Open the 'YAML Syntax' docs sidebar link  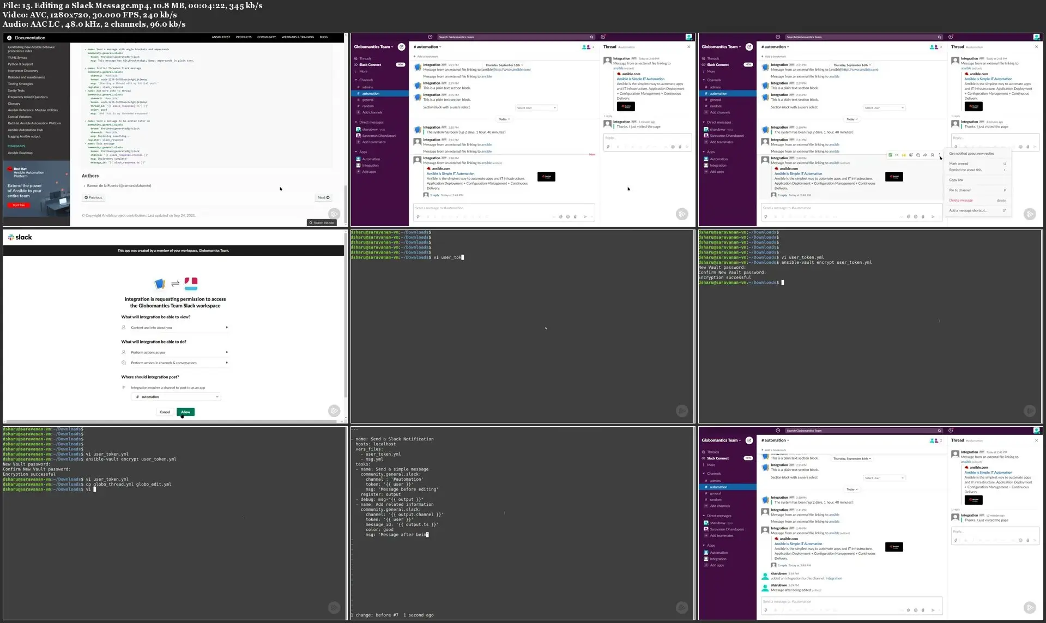click(17, 58)
